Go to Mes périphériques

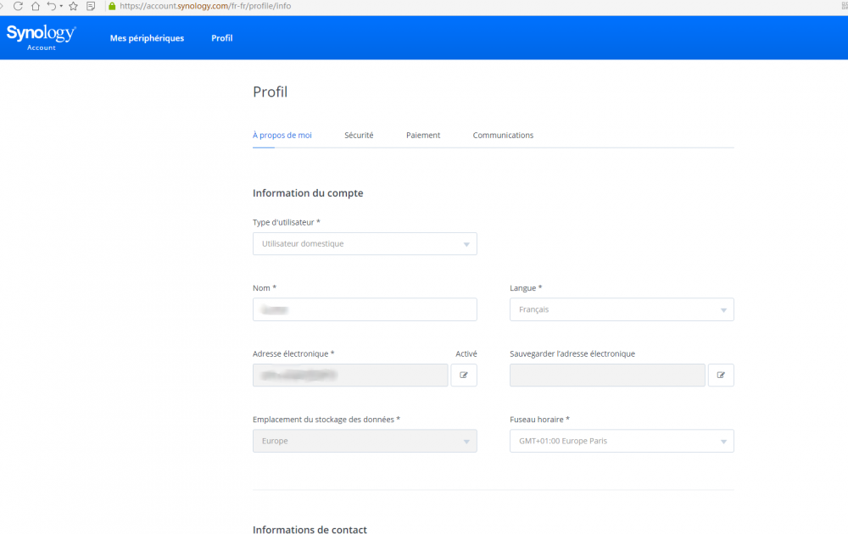click(x=147, y=38)
